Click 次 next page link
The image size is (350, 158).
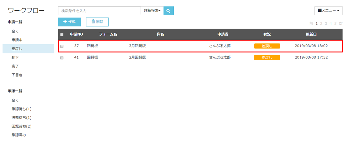(x=341, y=23)
